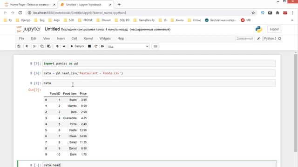Open the Cell menu
Image resolution: width=298 pixels, height=167 pixels.
[x=74, y=39]
